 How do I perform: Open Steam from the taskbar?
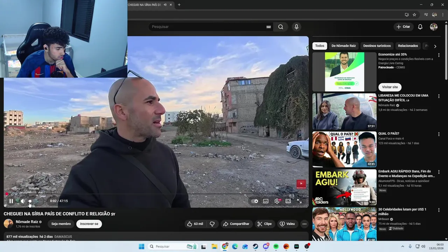point(255,246)
